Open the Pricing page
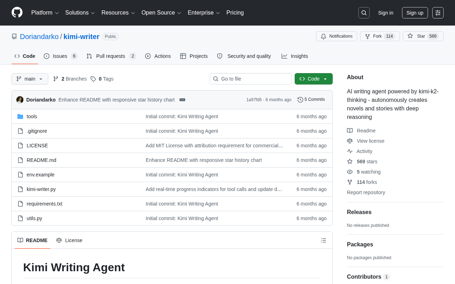This screenshot has height=284, width=455. coord(235,13)
